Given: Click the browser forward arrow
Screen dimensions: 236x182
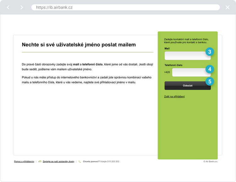Looking at the screenshot, I should [x=21, y=7].
